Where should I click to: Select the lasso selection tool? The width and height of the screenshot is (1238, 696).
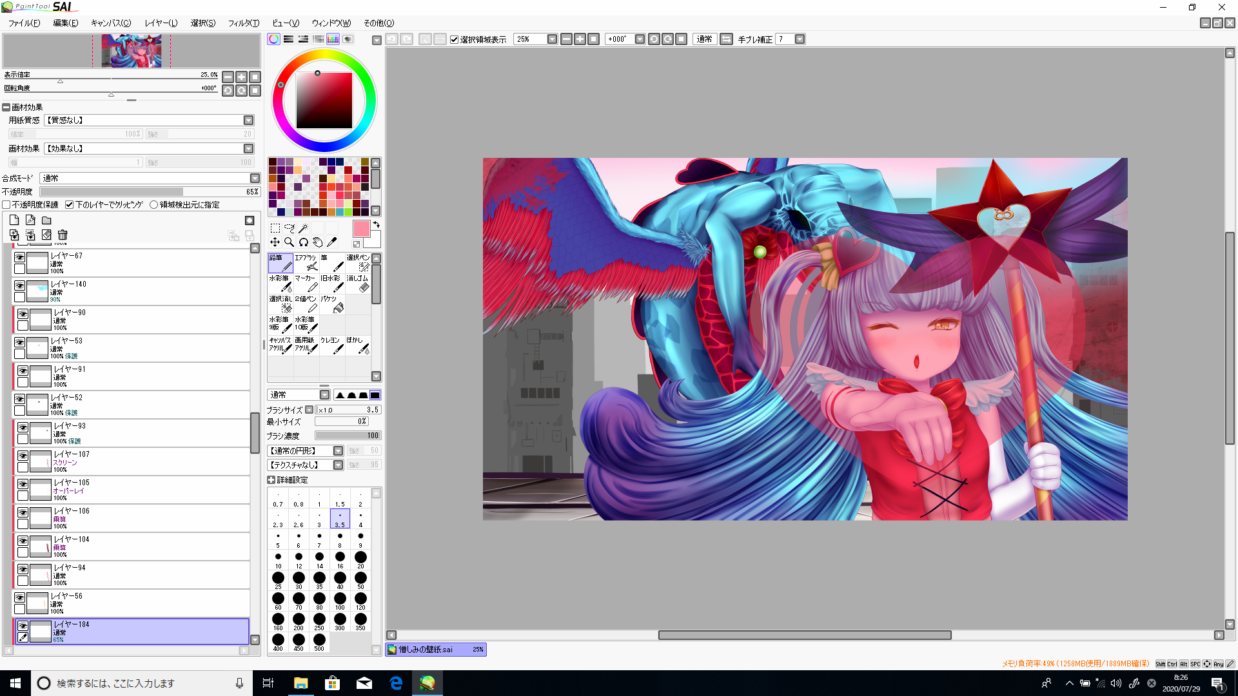pos(290,228)
